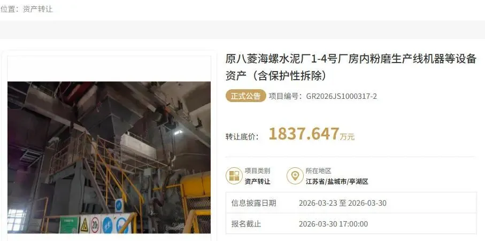Click the gray banner bar below breadcrumb
Viewport: 485px width, 241px height.
point(243,30)
